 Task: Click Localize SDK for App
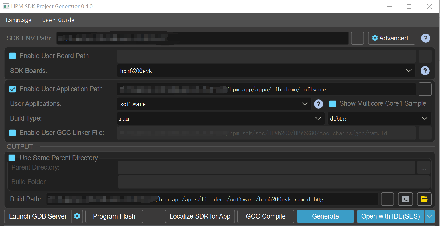click(200, 216)
